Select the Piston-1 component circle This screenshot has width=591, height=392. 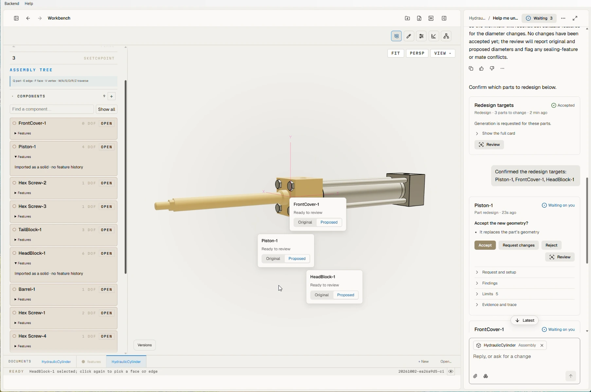[x=14, y=147]
